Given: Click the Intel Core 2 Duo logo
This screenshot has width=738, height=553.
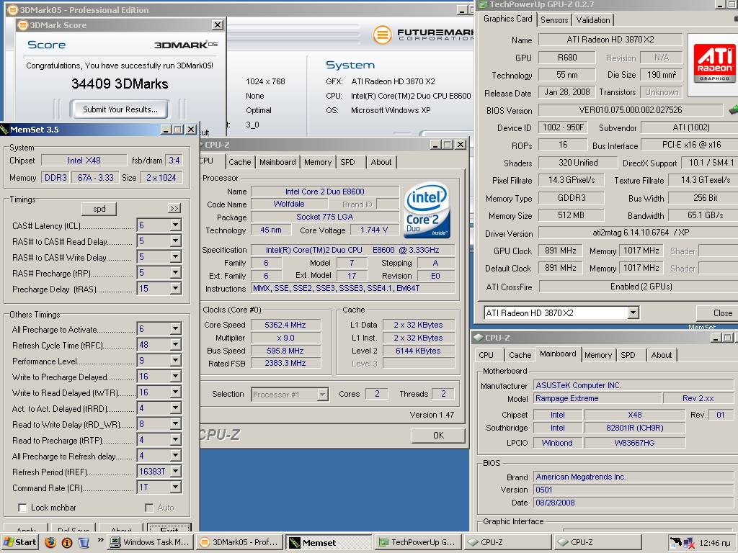Looking at the screenshot, I should click(427, 210).
